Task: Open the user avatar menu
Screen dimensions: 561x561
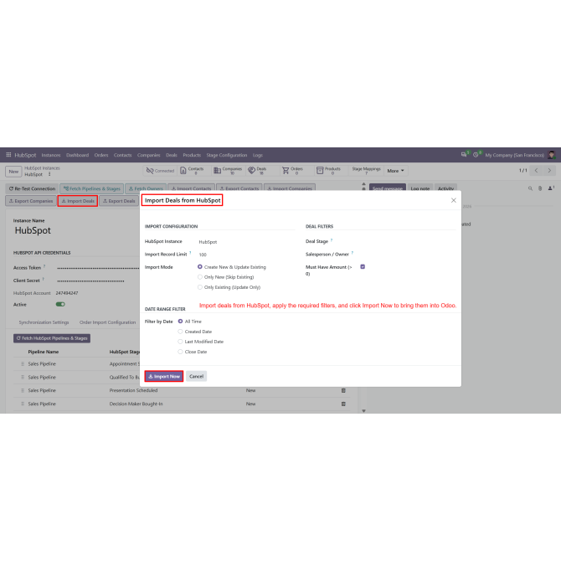Action: pyautogui.click(x=552, y=155)
